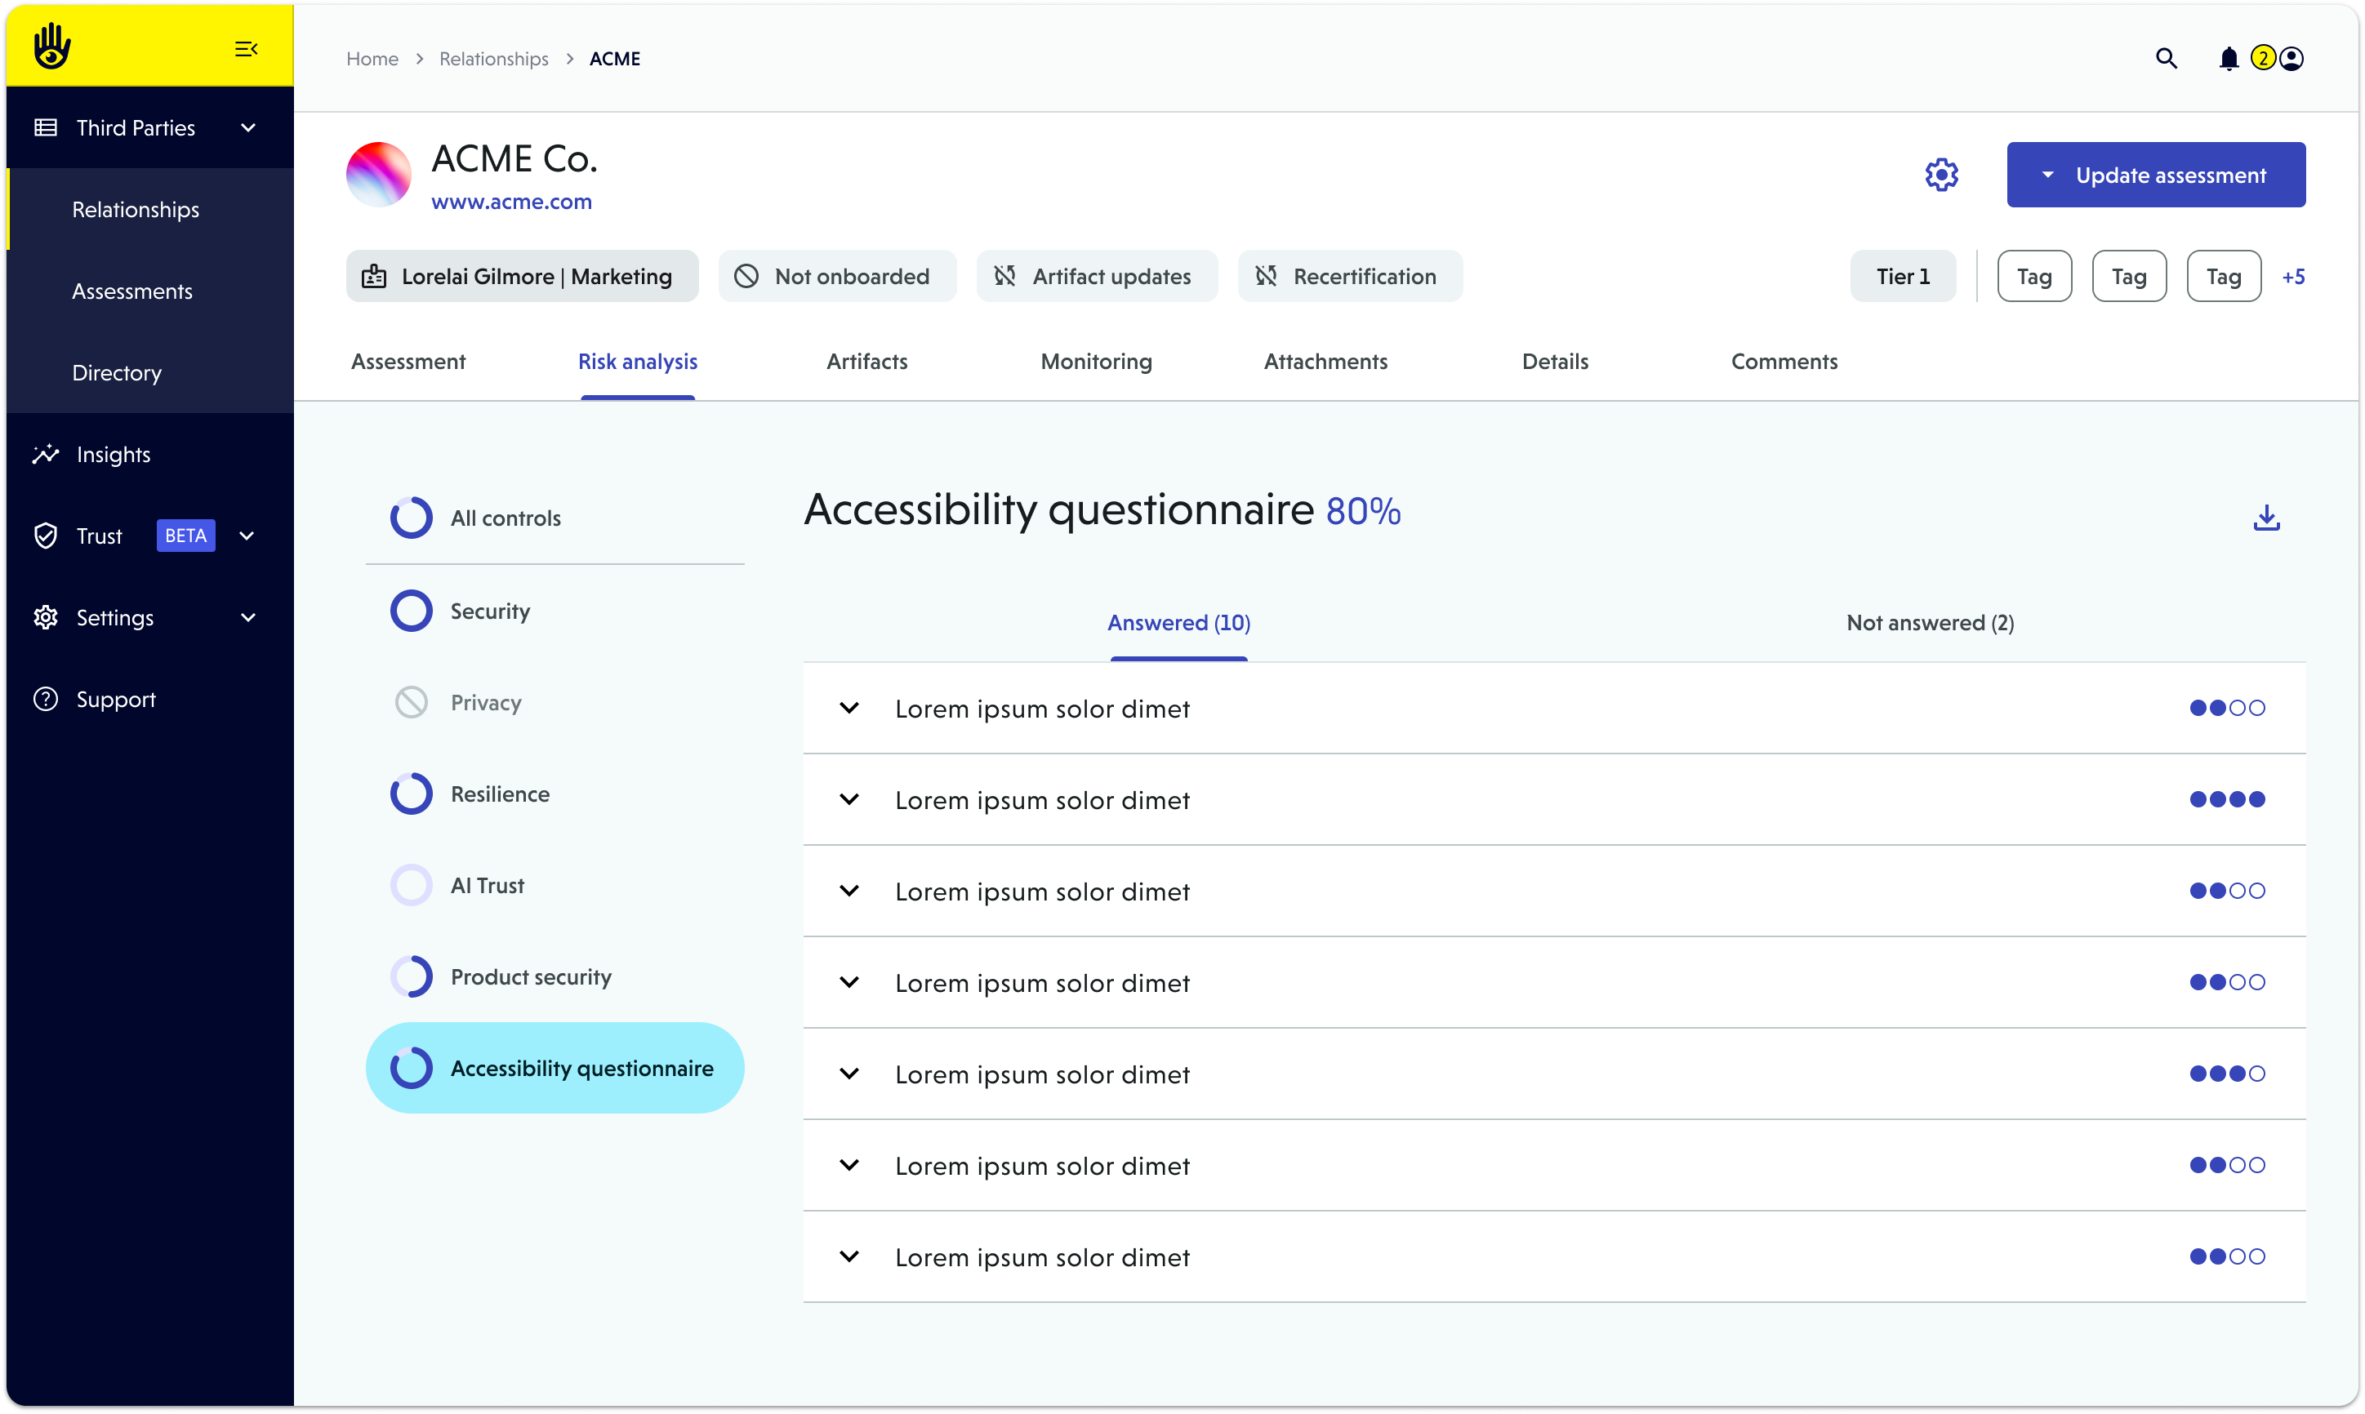Switch to the Not answered (2) tab
The height and width of the screenshot is (1414, 2365).
tap(1930, 623)
